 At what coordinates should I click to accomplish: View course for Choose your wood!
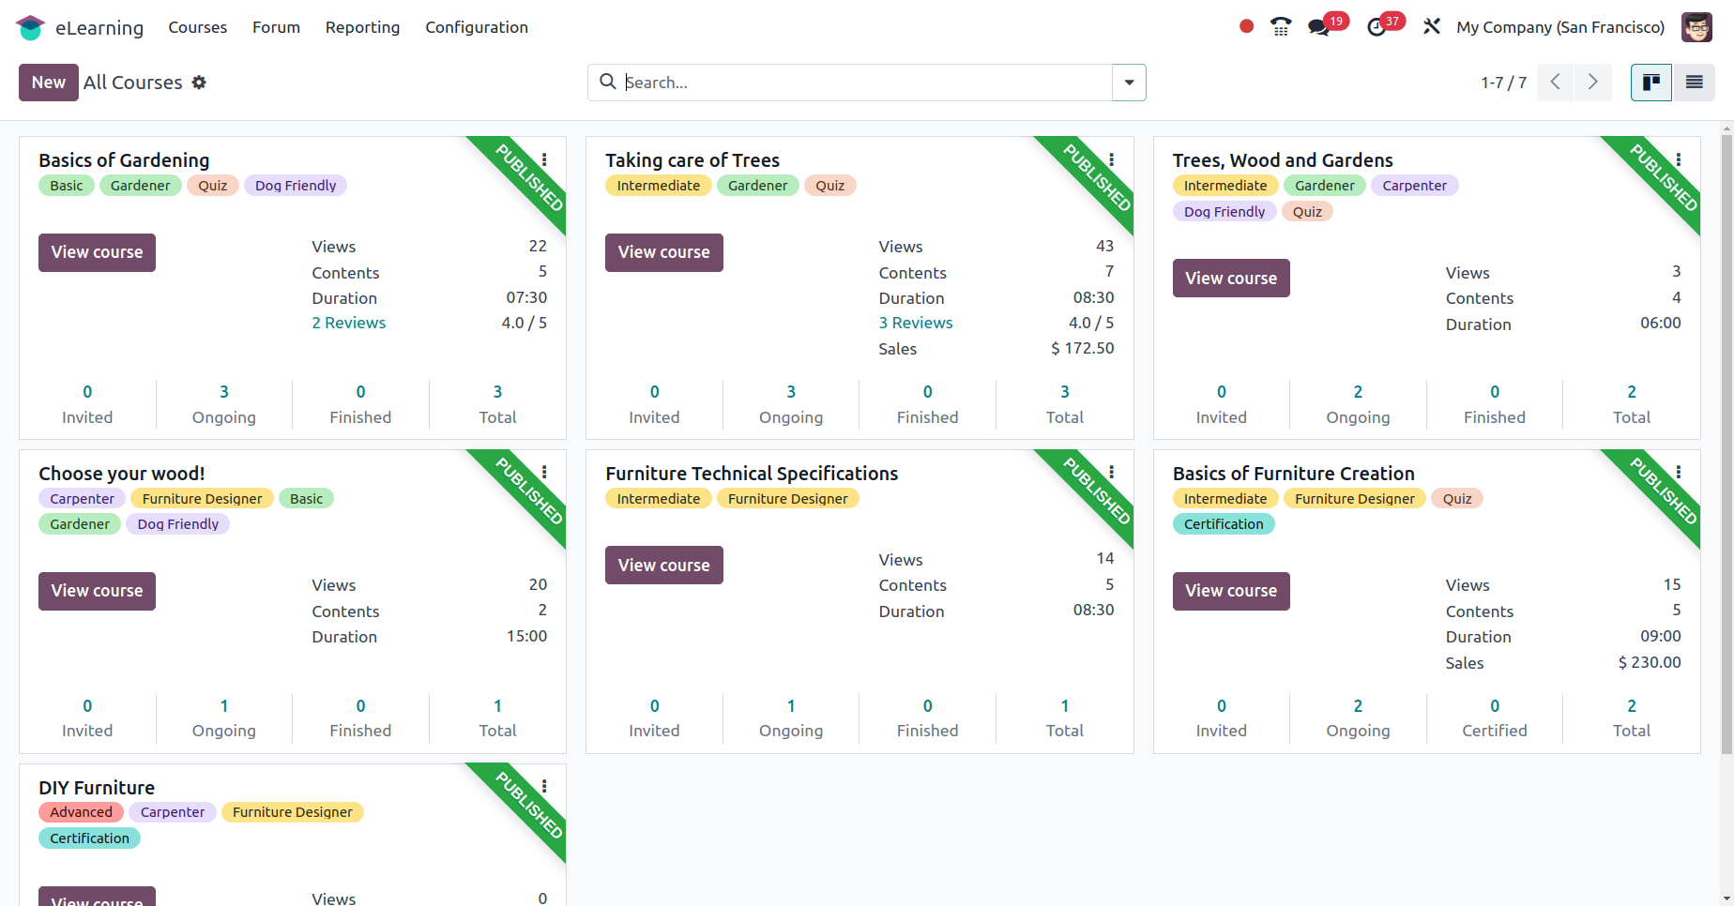(x=97, y=591)
